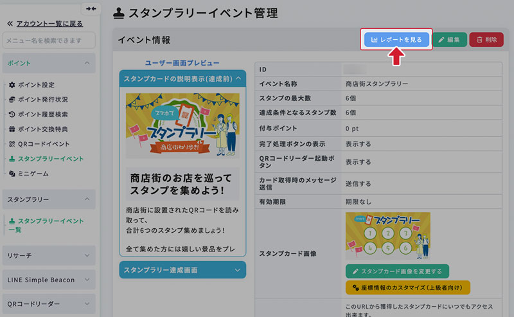Click the history icon beside ポイント履歴検索
The image size is (514, 317).
12,114
